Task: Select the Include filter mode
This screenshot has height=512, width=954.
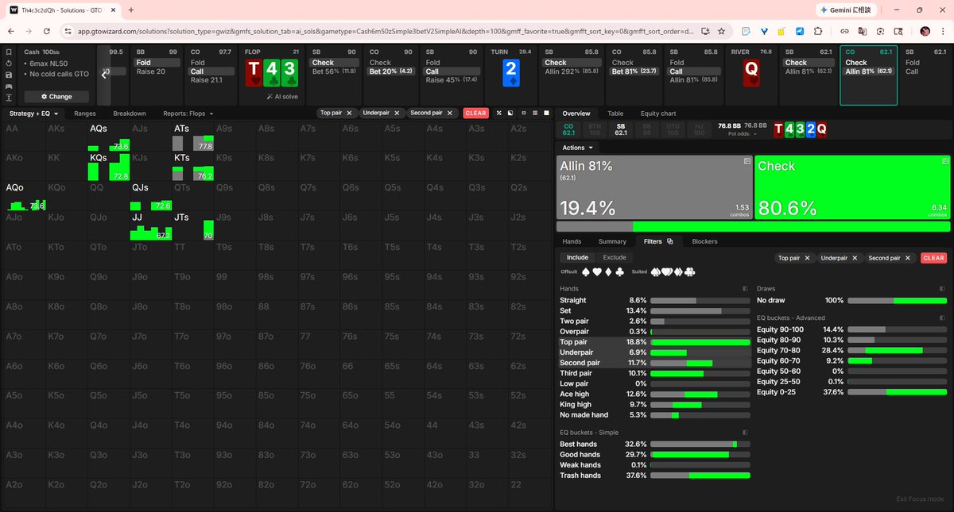Action: click(x=577, y=257)
